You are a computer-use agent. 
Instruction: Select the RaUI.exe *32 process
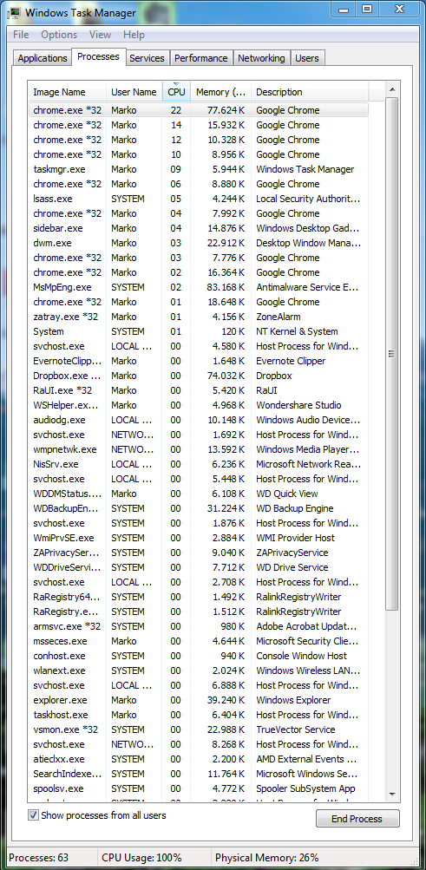tap(198, 390)
